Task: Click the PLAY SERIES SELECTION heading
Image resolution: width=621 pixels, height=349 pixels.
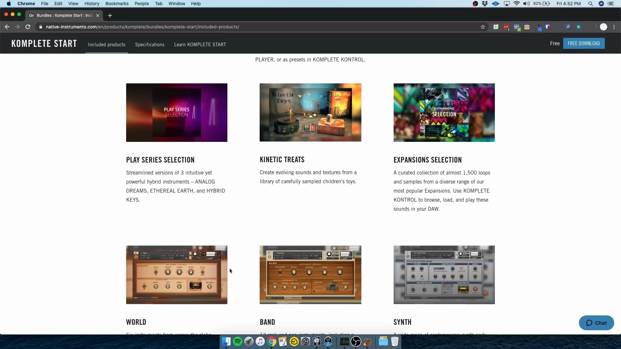Action: [160, 160]
